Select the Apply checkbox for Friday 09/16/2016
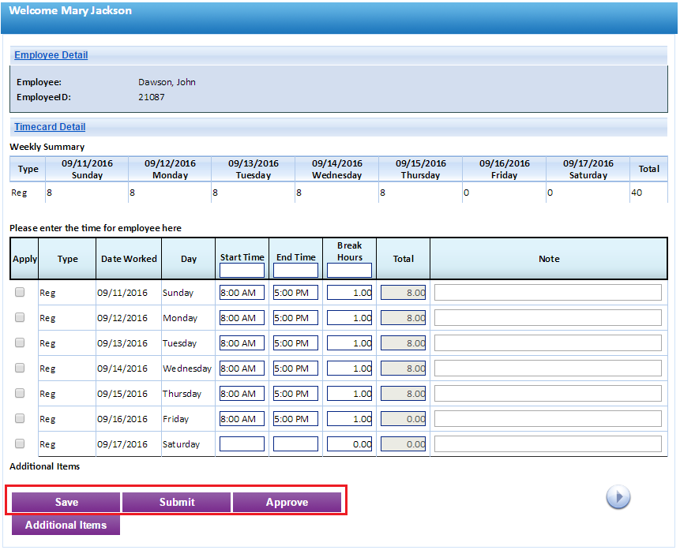Image resolution: width=680 pixels, height=550 pixels. click(20, 418)
